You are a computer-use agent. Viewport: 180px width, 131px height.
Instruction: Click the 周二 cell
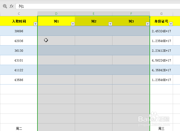[19, 128]
